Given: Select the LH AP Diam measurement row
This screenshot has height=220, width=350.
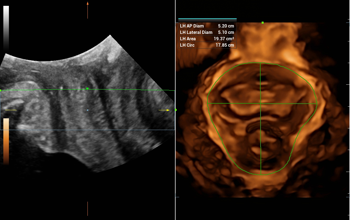Looking at the screenshot, I should tap(207, 26).
